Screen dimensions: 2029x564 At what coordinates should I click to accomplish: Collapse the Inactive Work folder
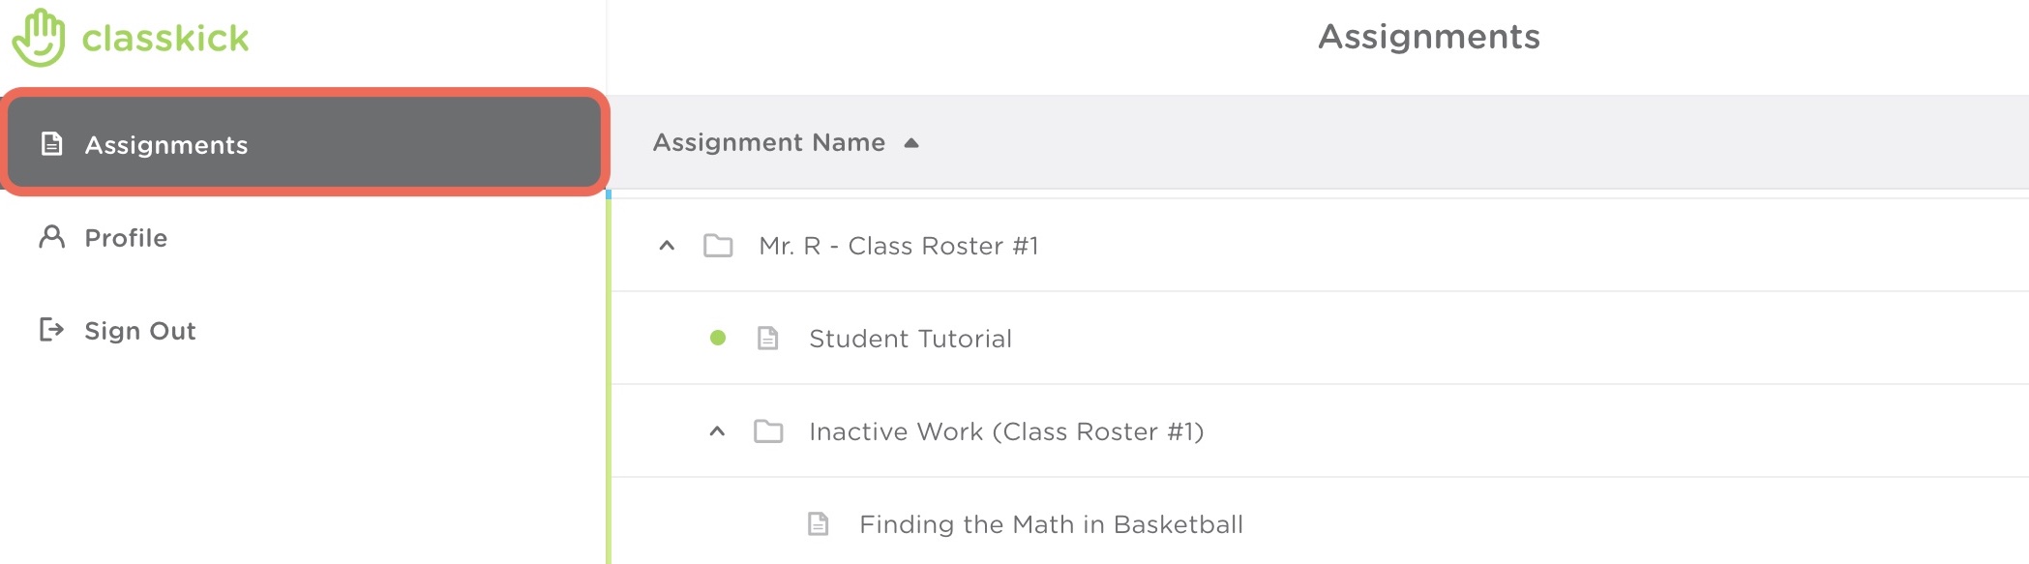coord(717,431)
